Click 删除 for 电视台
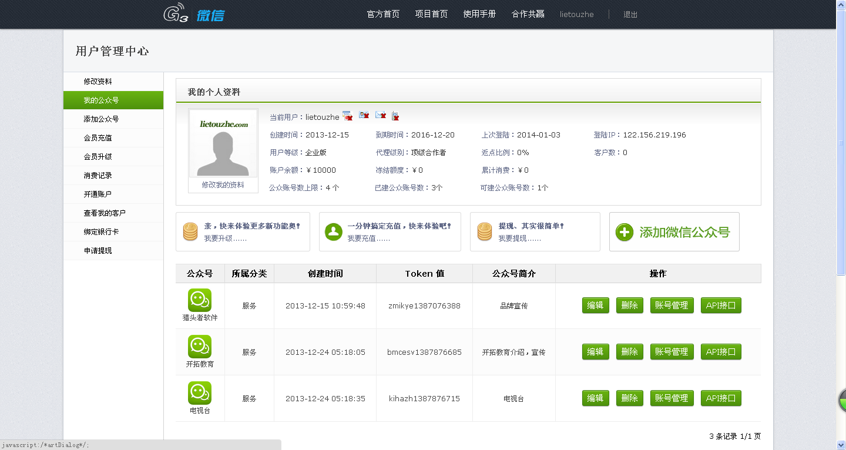 click(x=630, y=398)
